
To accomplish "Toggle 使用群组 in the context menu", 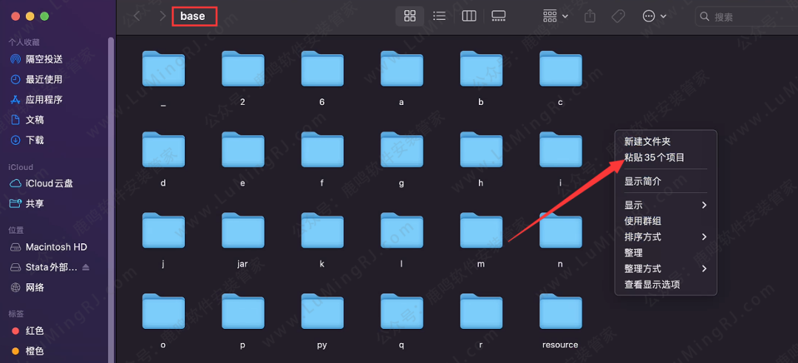I will [x=643, y=221].
